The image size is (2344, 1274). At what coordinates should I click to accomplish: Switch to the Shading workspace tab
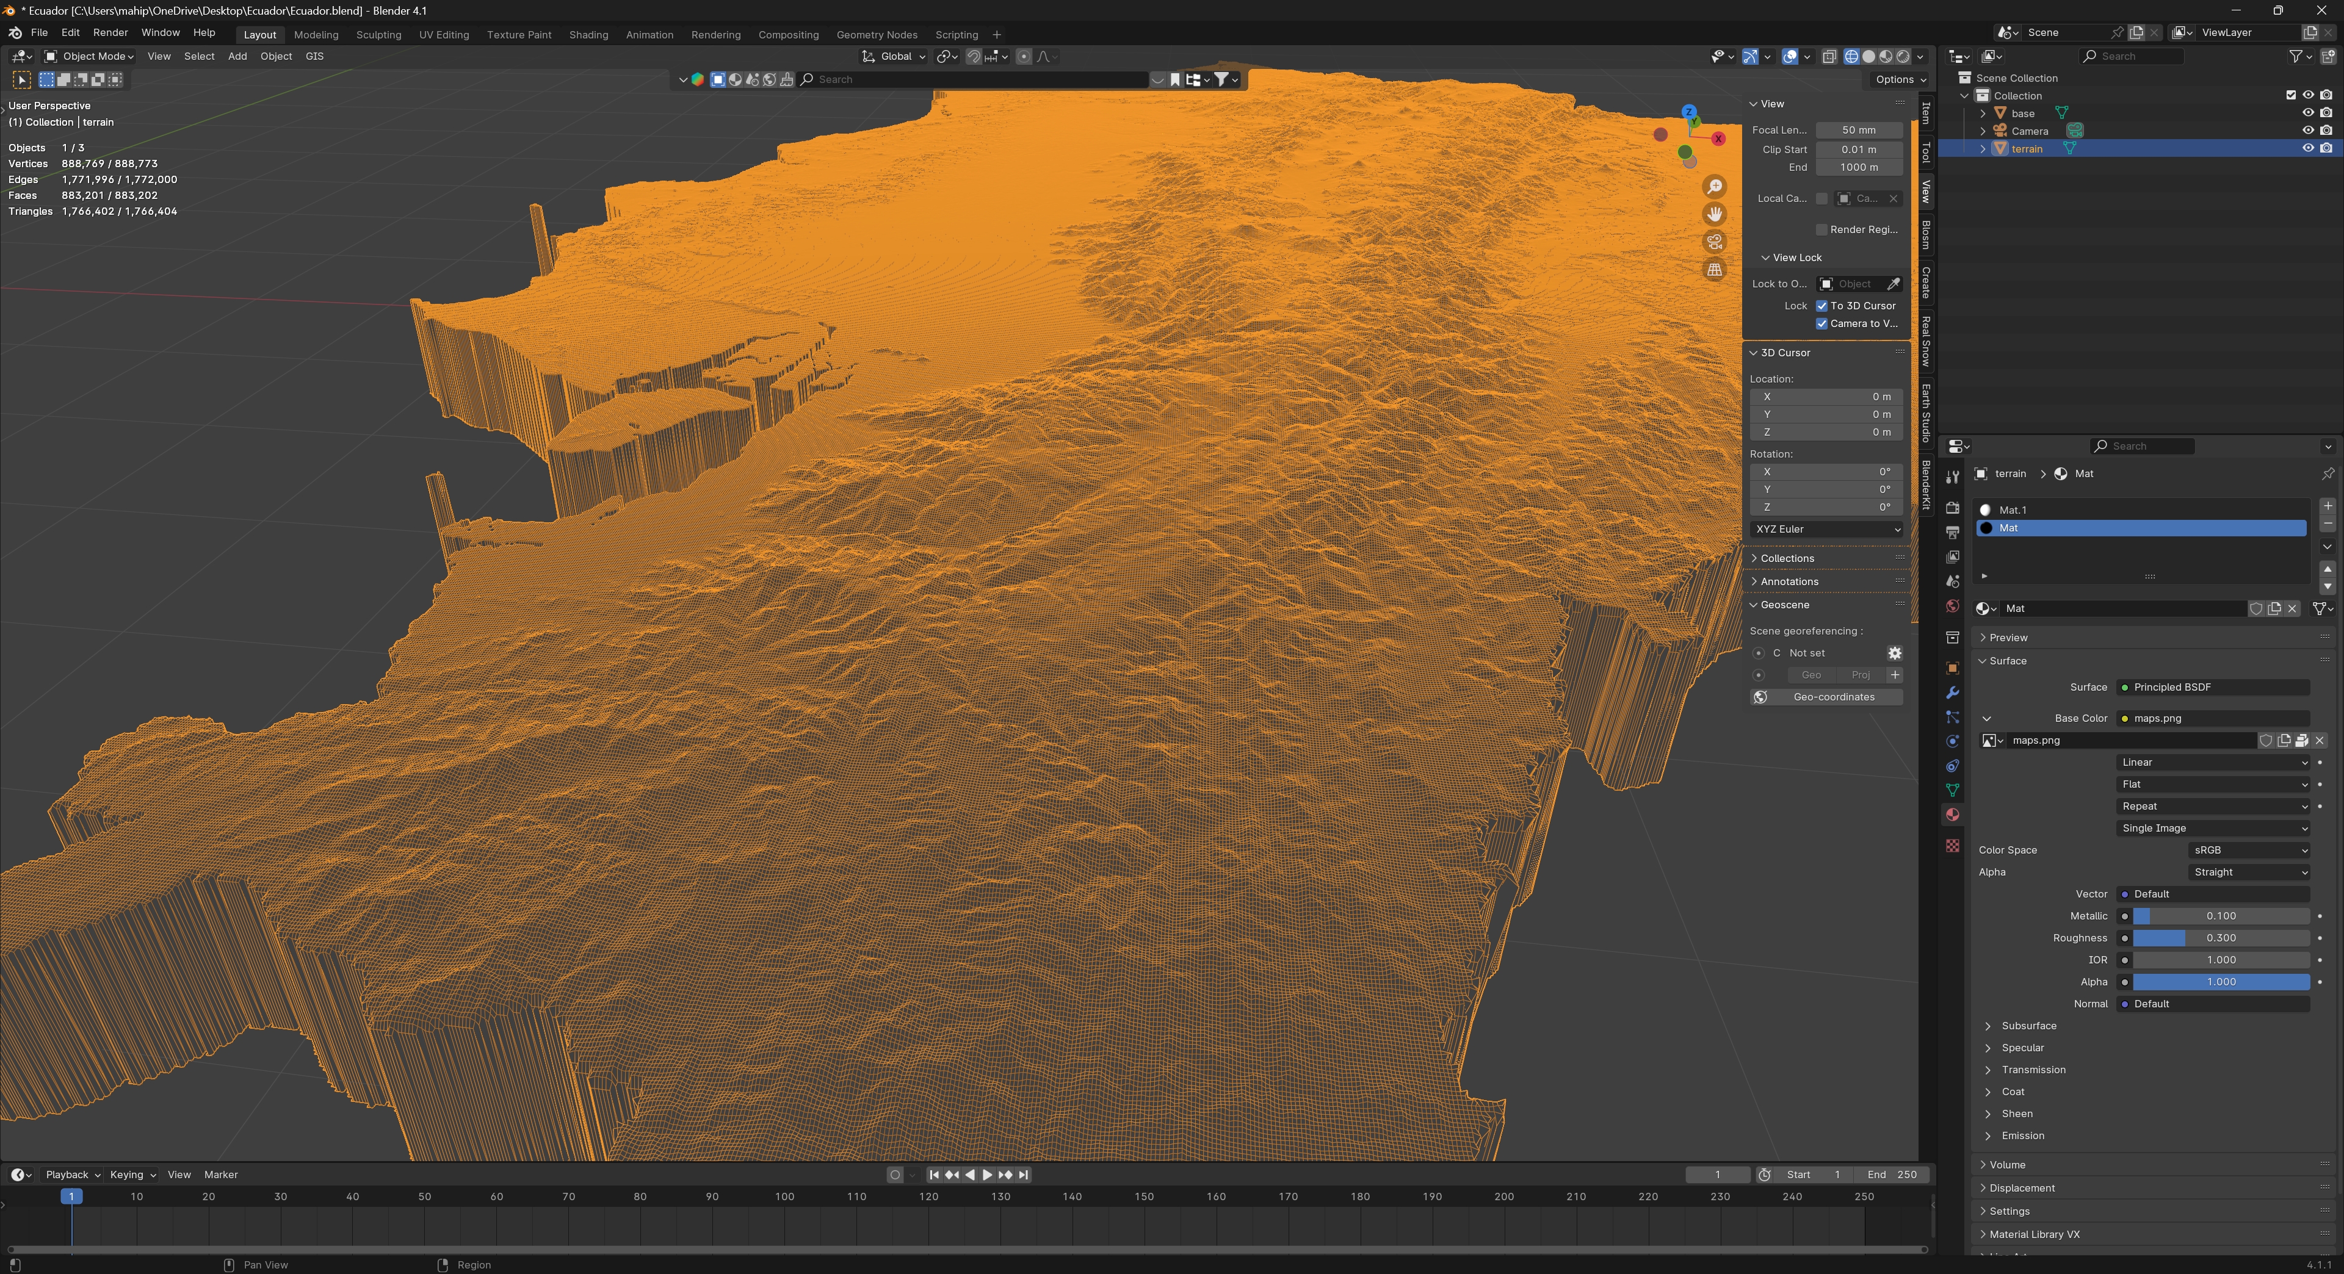588,35
